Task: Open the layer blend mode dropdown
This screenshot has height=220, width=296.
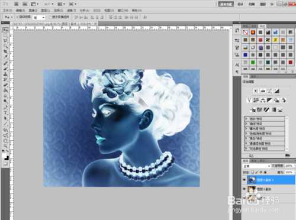Action: tap(256, 166)
